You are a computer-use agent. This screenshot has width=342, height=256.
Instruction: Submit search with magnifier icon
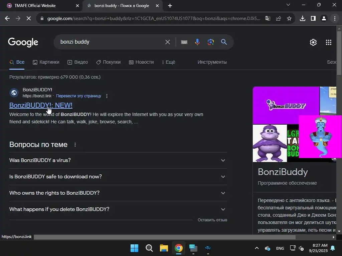[224, 42]
